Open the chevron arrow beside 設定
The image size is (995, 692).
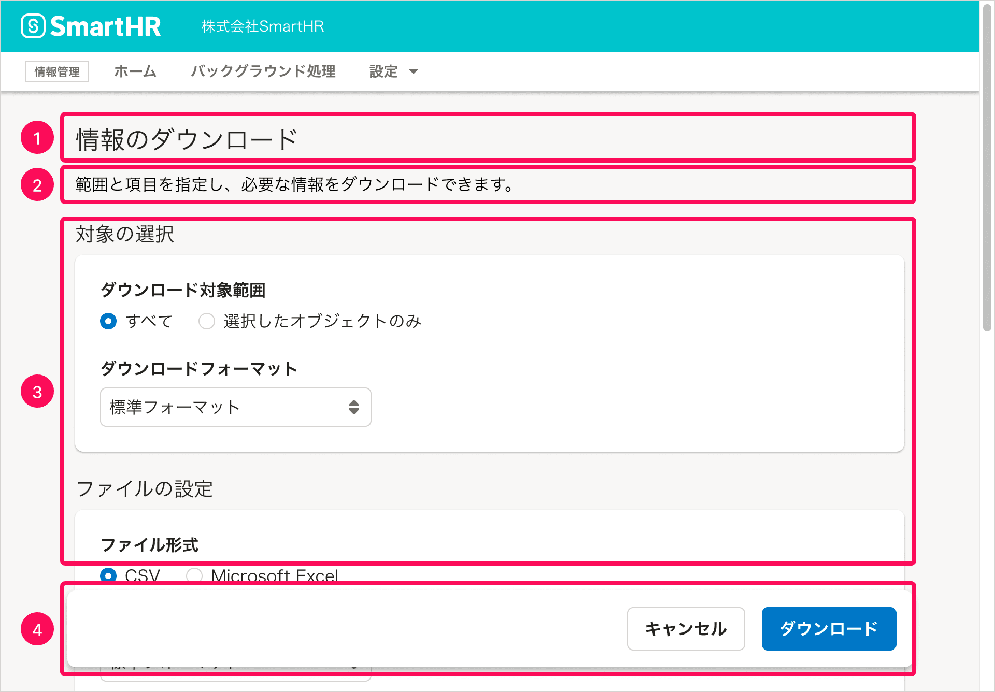point(414,72)
